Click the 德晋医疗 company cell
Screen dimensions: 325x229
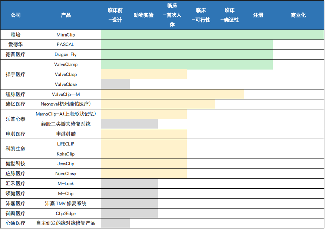16,54
